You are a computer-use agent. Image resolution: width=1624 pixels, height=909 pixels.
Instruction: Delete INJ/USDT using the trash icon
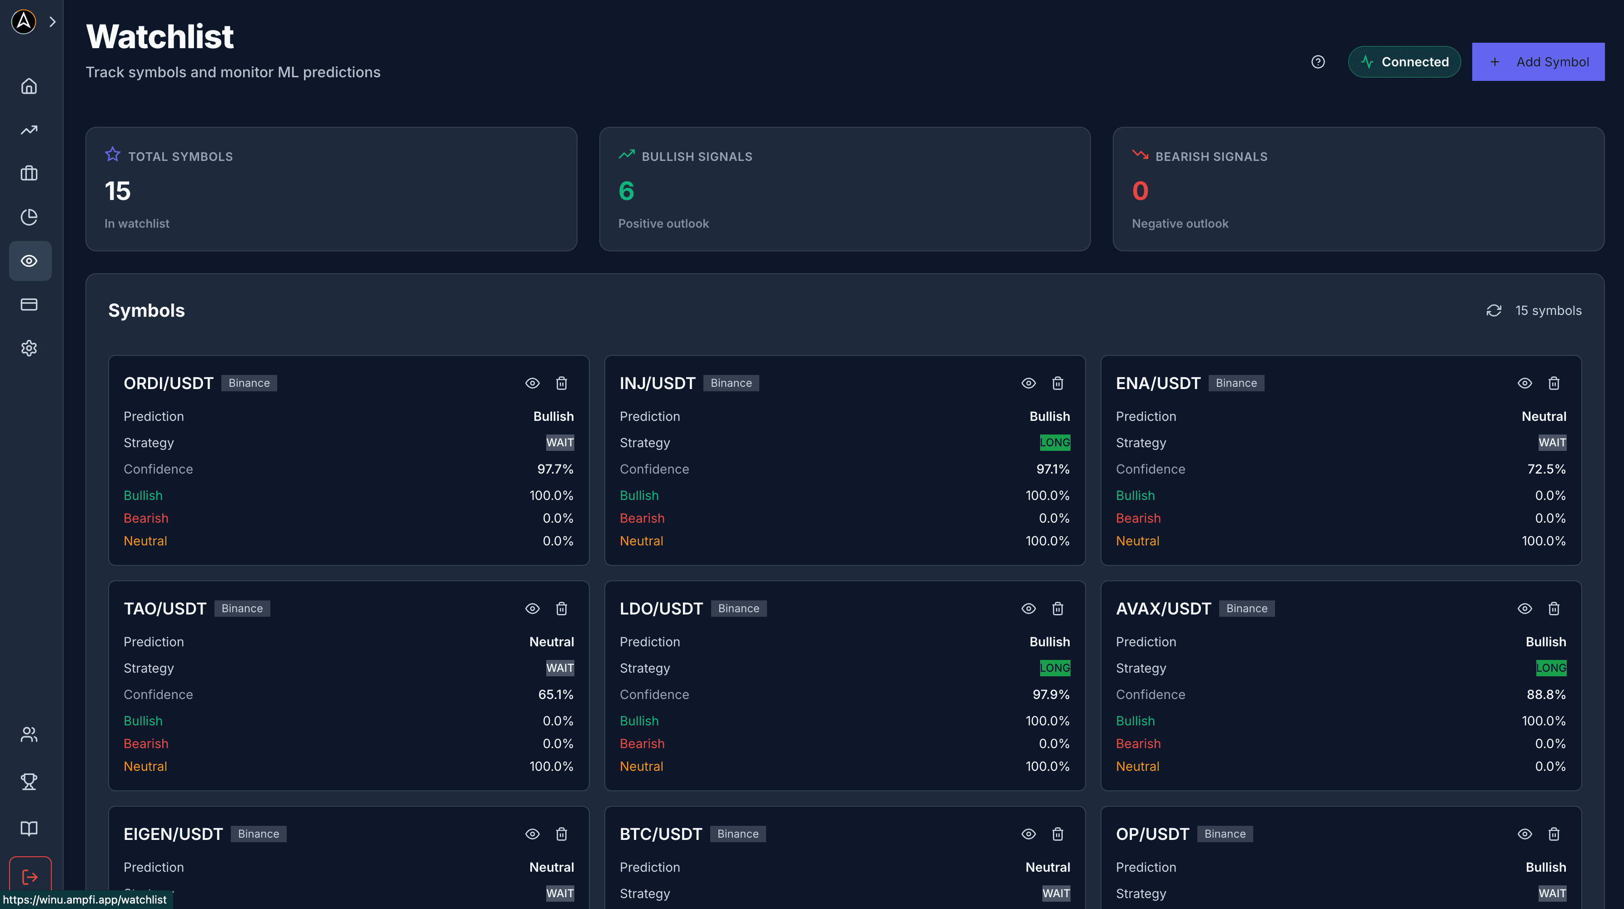click(1058, 383)
